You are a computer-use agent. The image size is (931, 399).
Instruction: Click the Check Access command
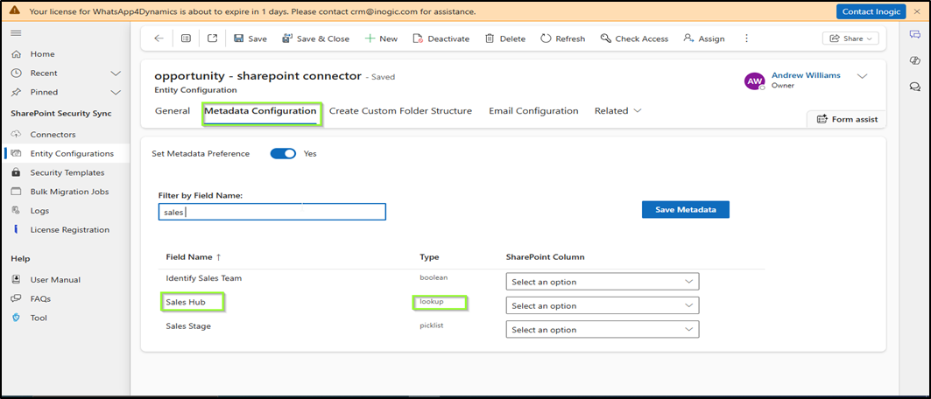[634, 38]
